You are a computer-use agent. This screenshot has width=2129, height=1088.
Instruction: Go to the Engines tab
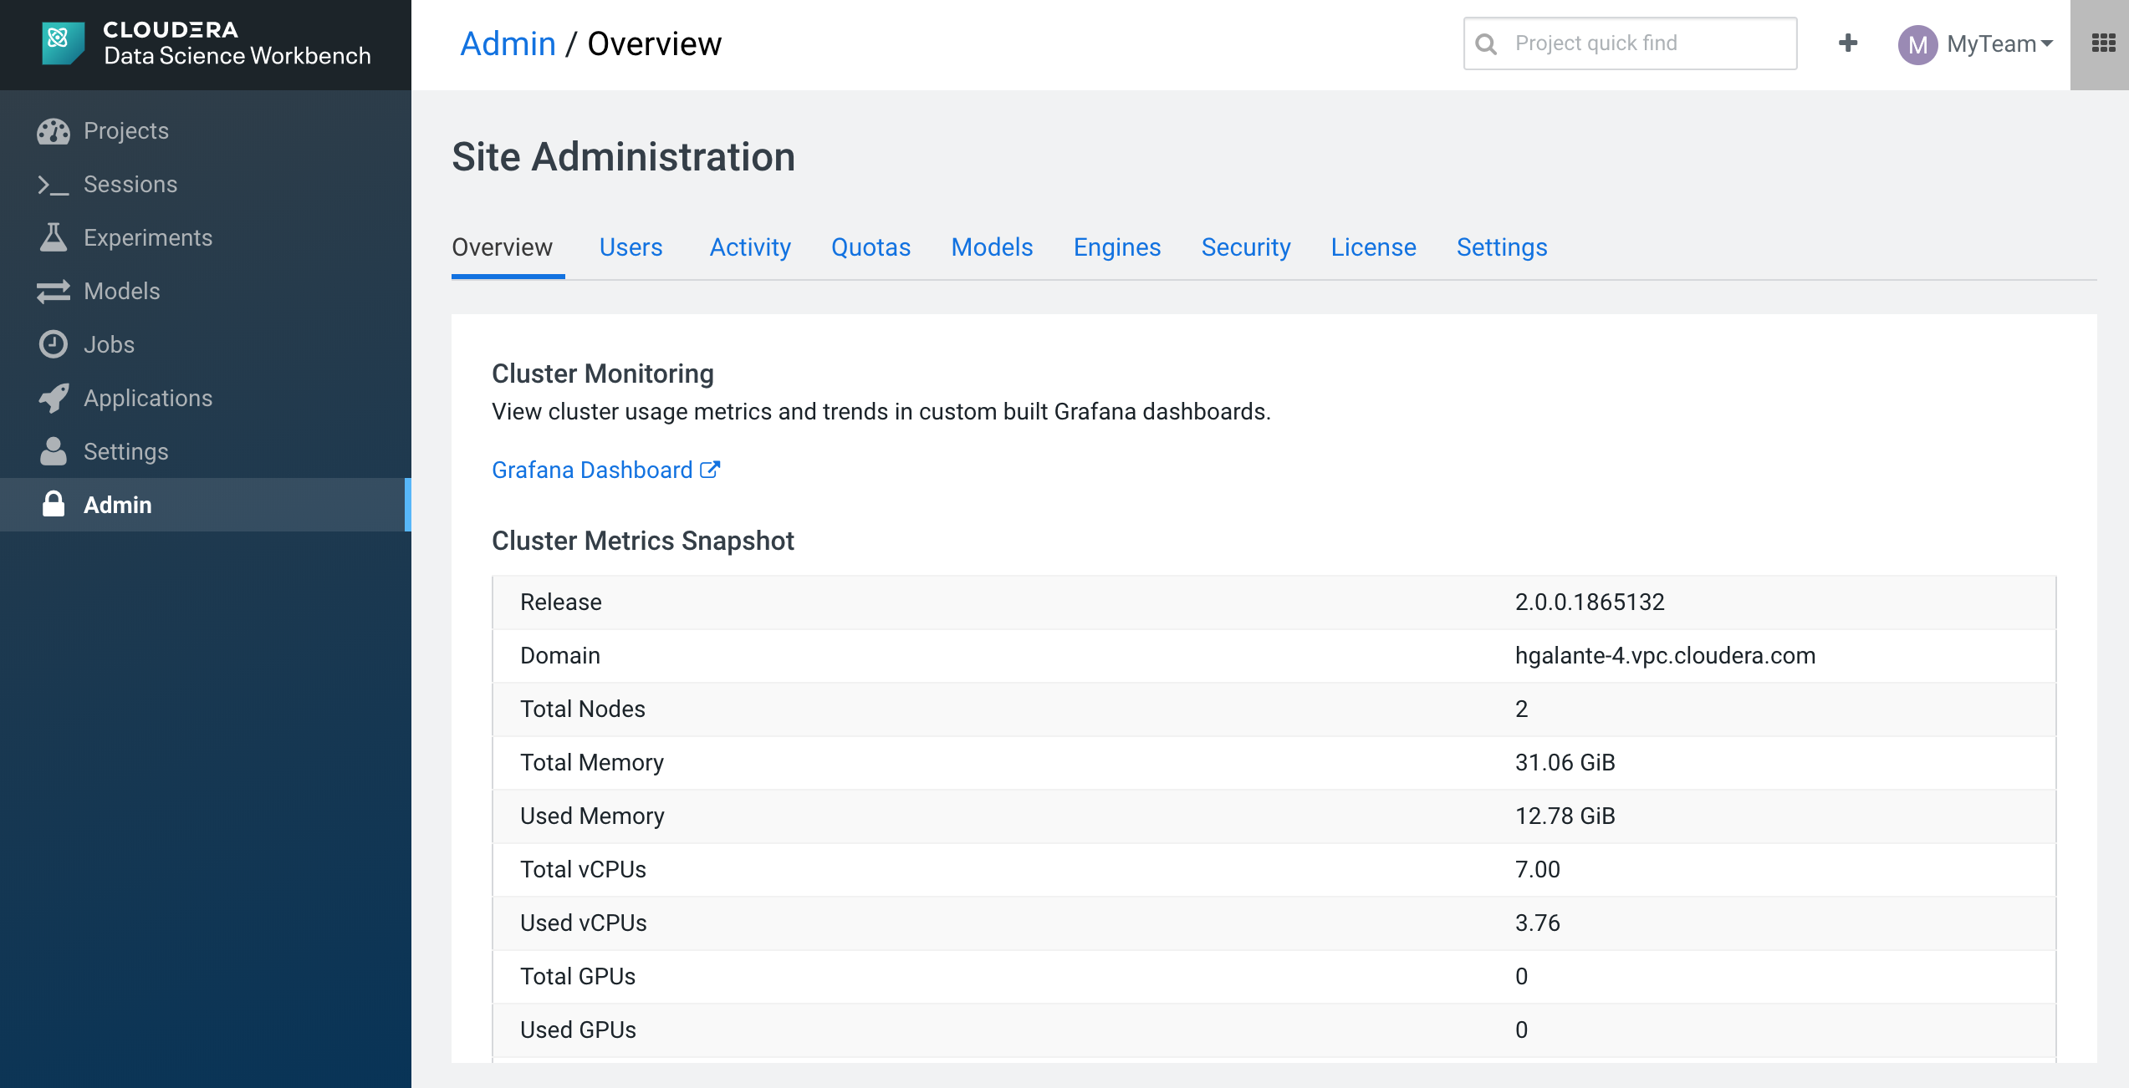click(1117, 247)
